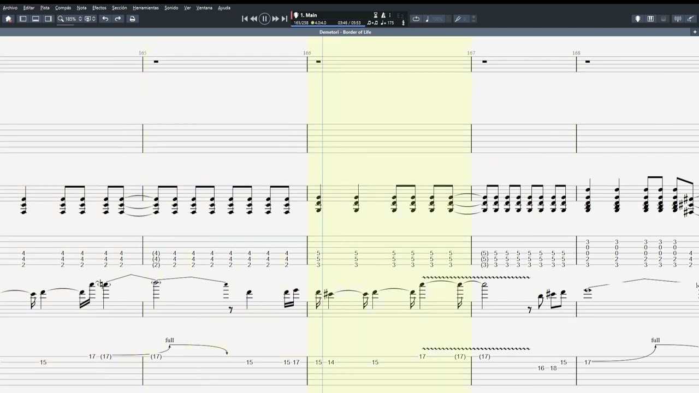Screen dimensions: 699x393
Task: Fast forward to the next bar
Action: click(x=275, y=19)
